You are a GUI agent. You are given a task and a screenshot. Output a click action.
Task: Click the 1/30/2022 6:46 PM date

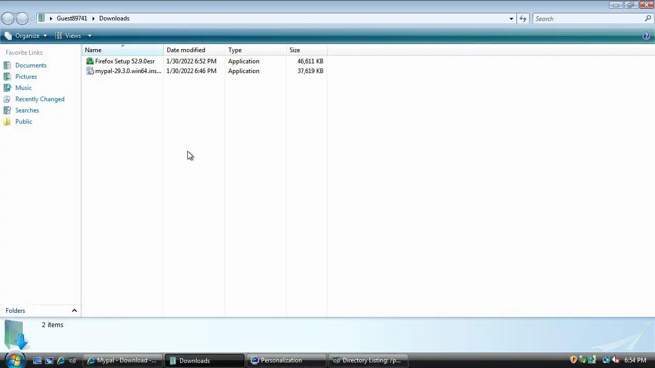(191, 71)
